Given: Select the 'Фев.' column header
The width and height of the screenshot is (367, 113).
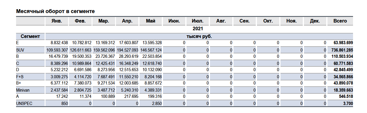Looking at the screenshot, I should (x=80, y=21).
